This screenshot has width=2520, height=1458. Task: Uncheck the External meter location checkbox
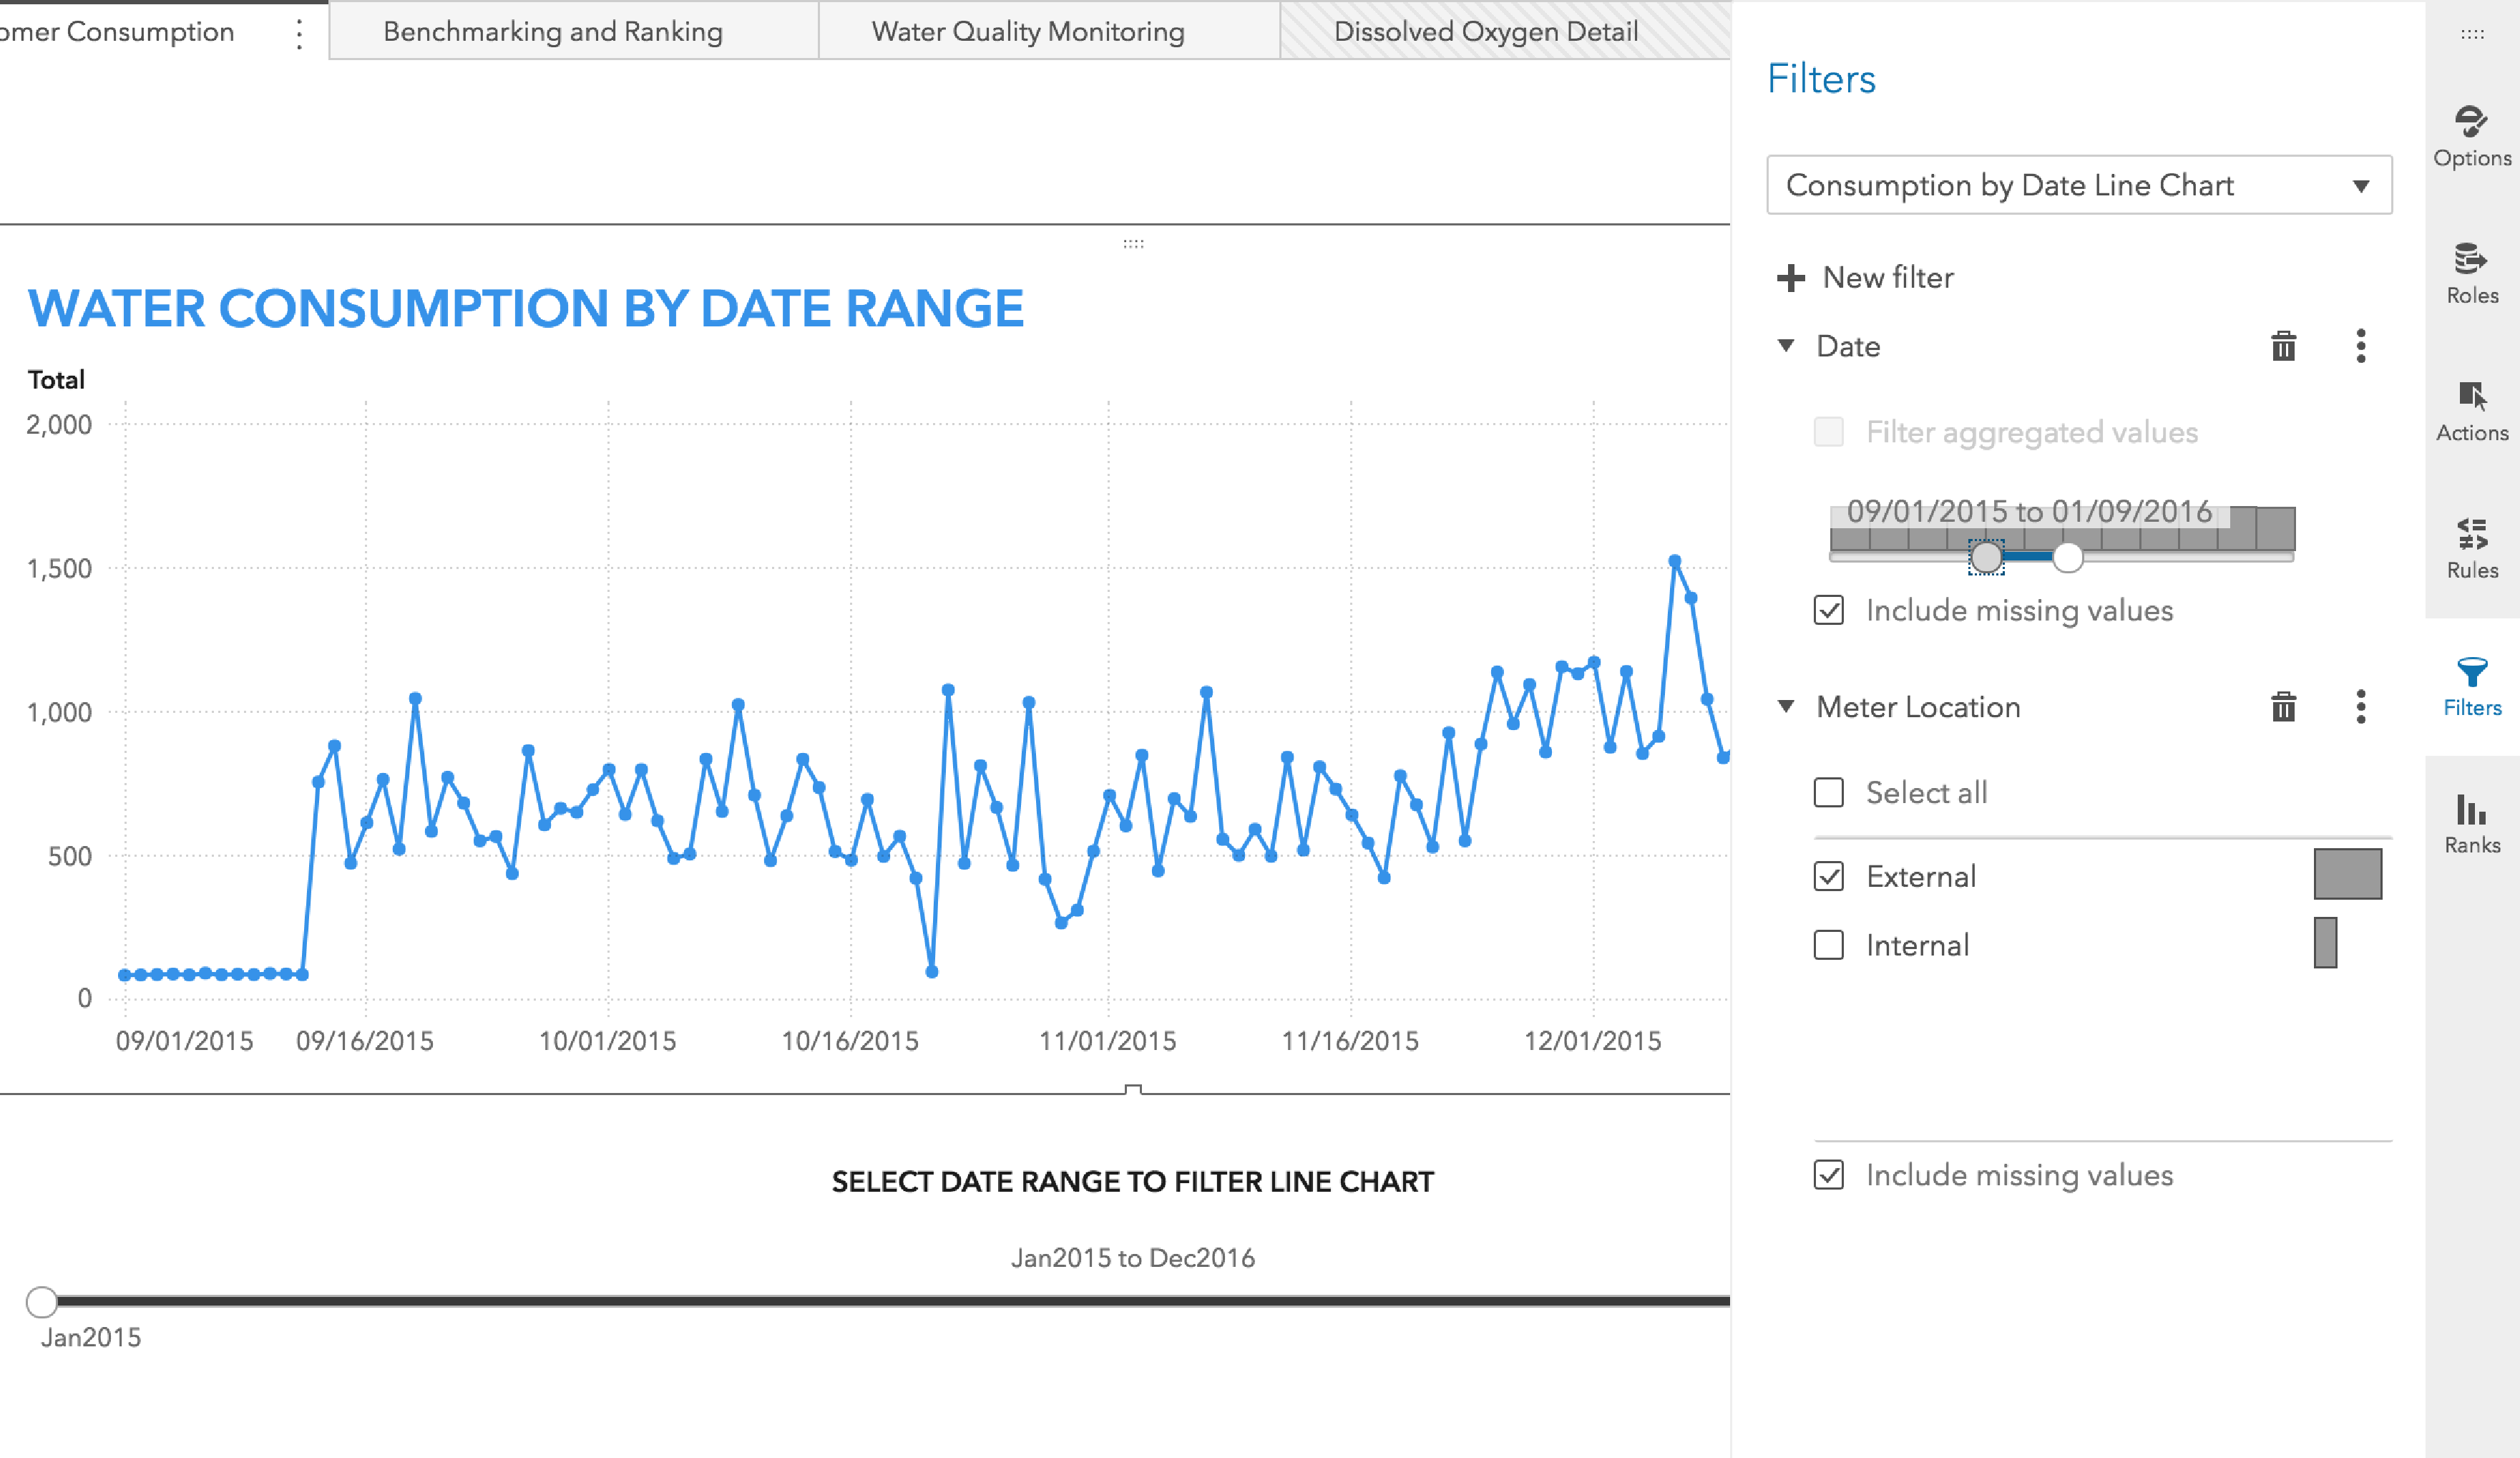(x=1829, y=877)
